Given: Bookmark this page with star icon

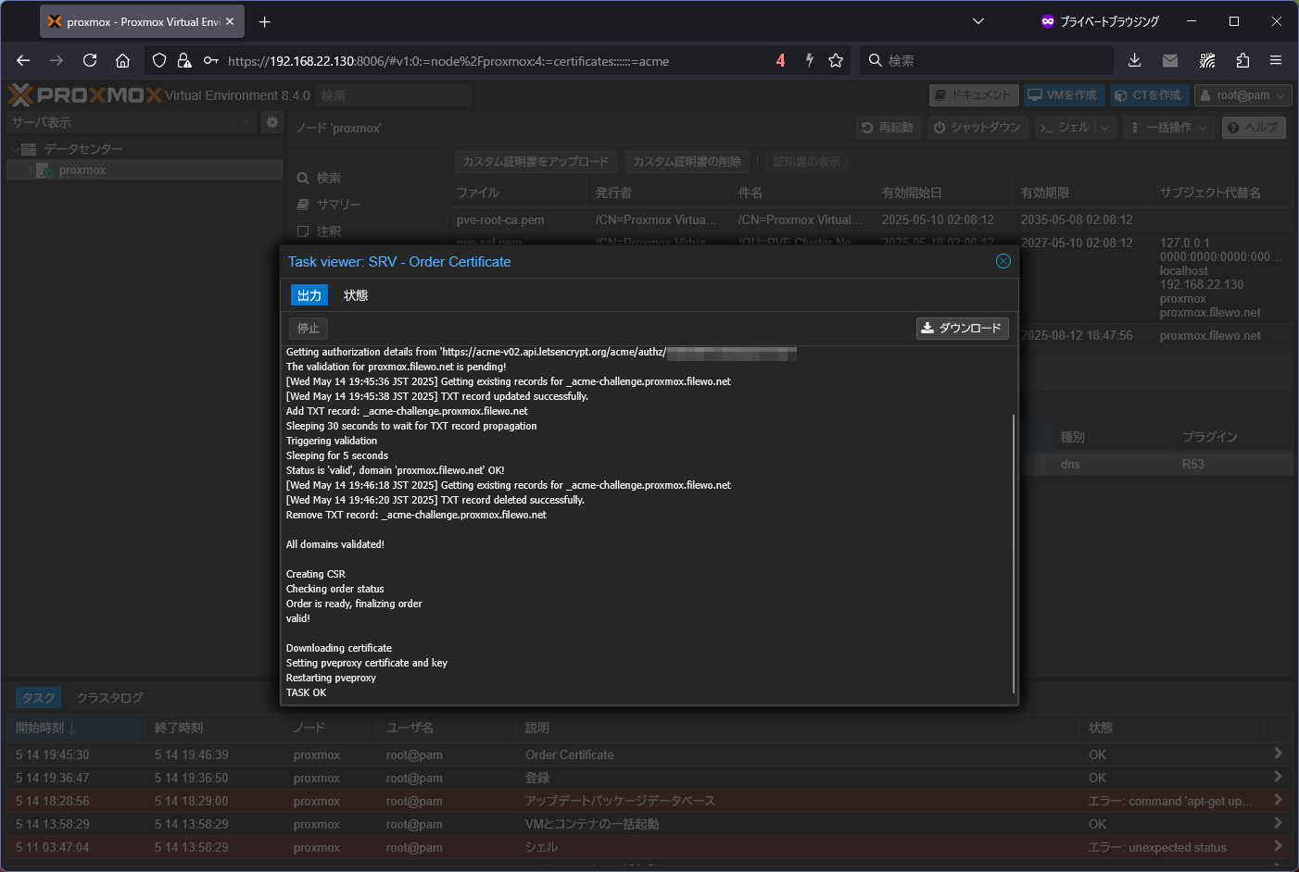Looking at the screenshot, I should click(x=836, y=60).
